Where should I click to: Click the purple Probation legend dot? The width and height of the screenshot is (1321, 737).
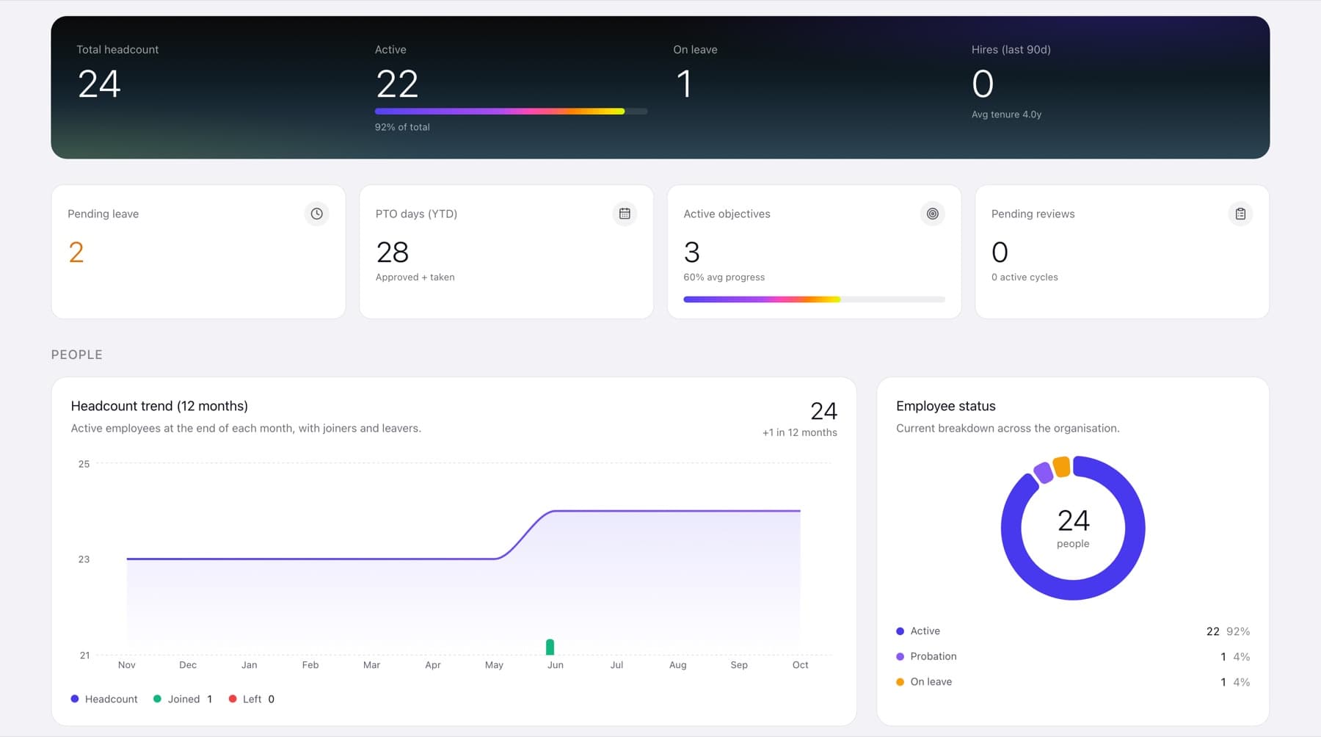[900, 656]
